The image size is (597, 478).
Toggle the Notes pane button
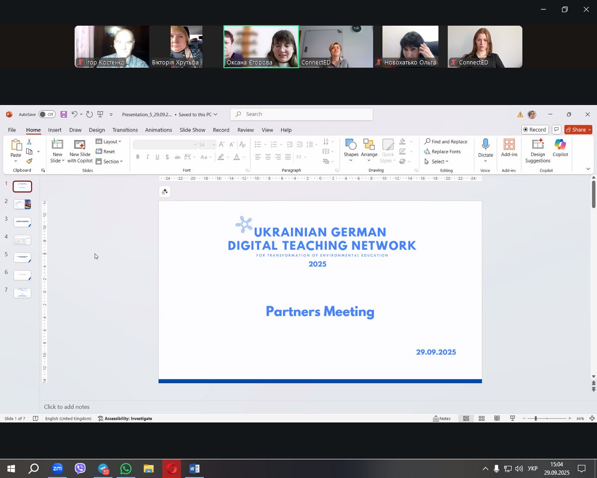point(442,418)
